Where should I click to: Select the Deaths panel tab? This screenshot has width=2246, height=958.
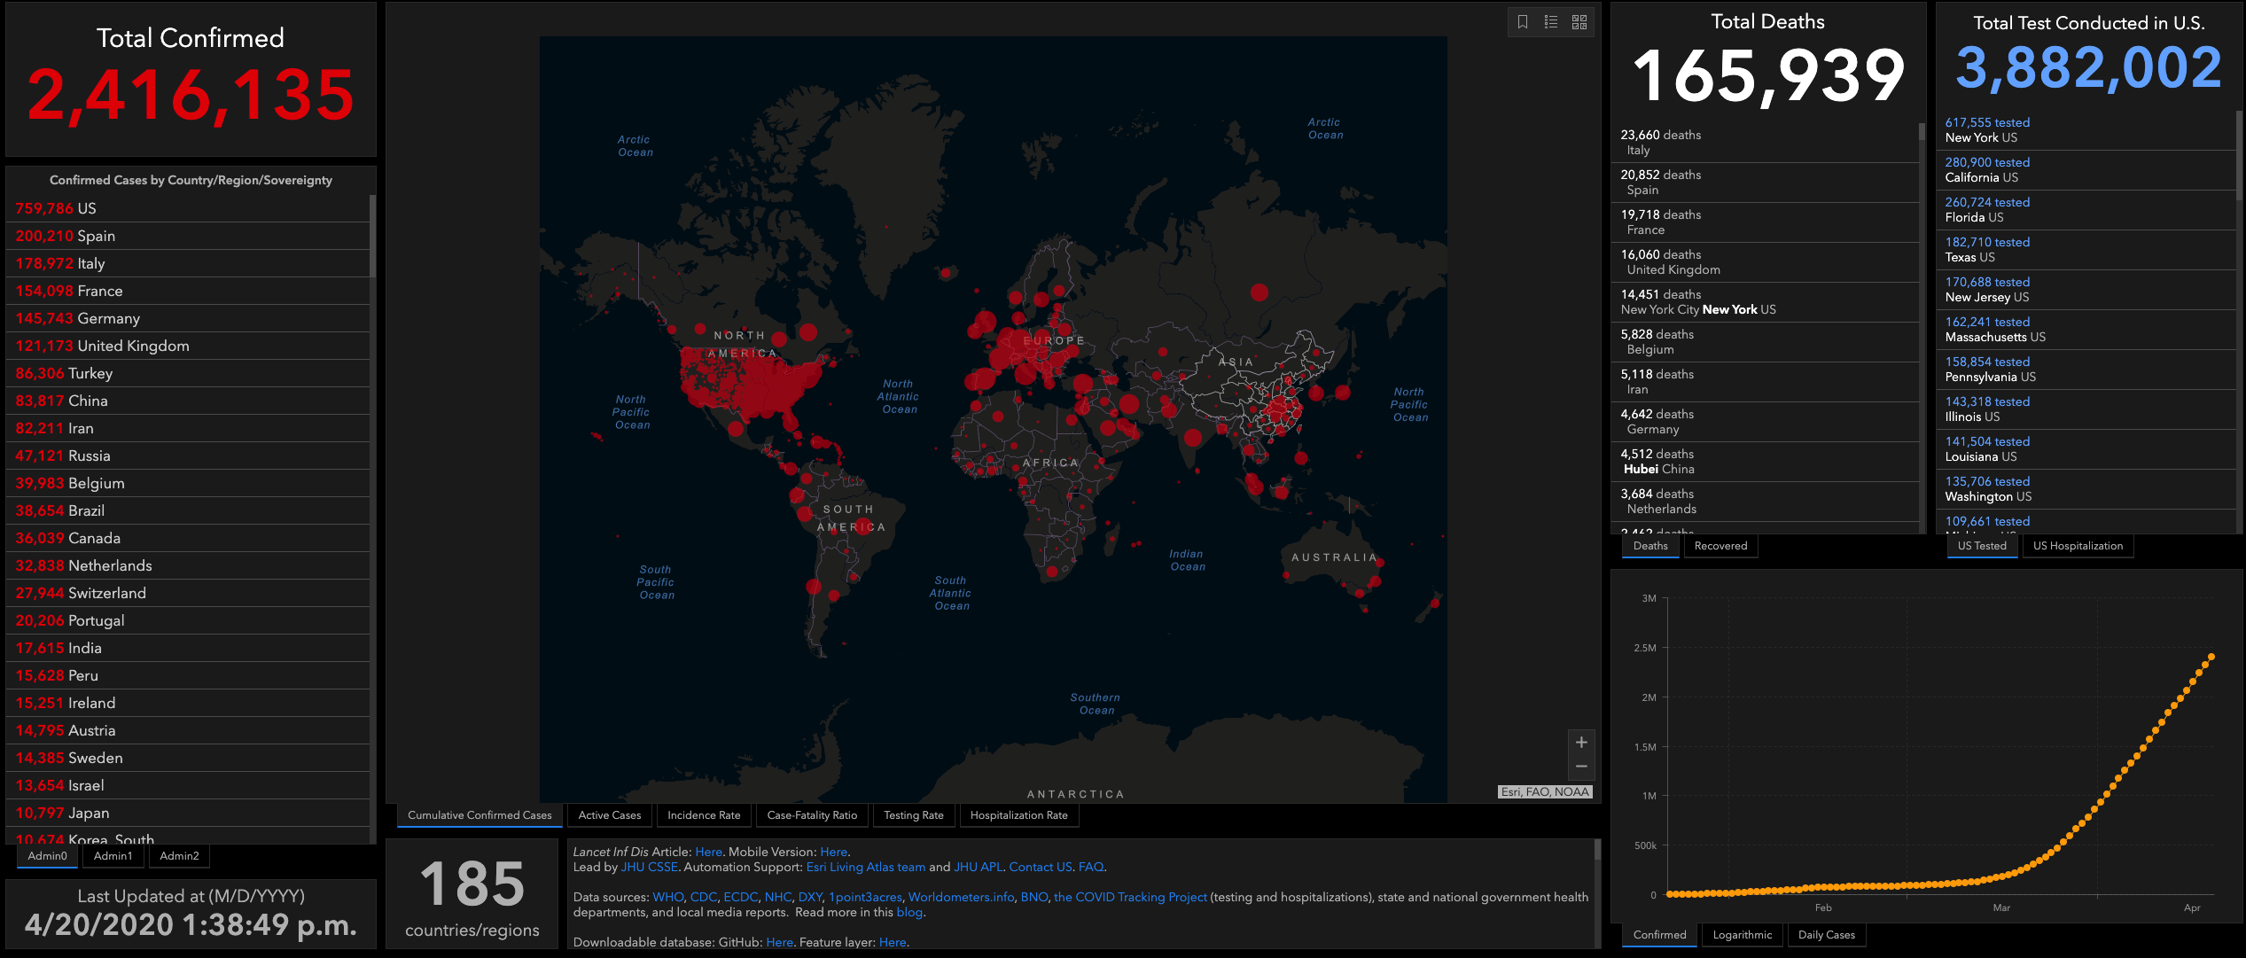point(1650,546)
